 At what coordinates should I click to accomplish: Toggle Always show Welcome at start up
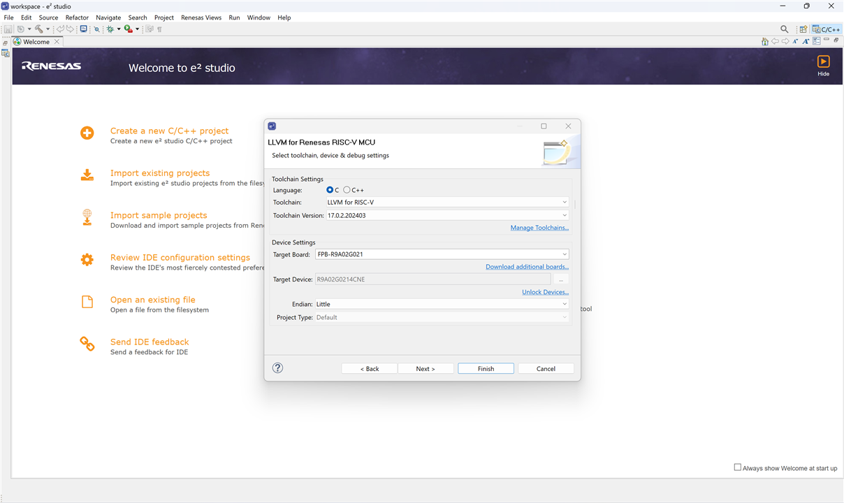(737, 467)
